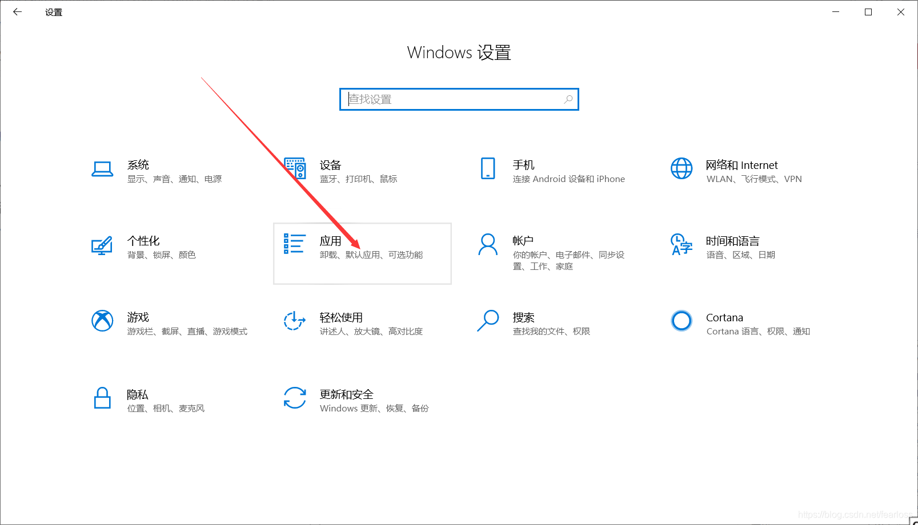
Task: Click text 连接 Android 设备和 iPhone
Action: (568, 179)
